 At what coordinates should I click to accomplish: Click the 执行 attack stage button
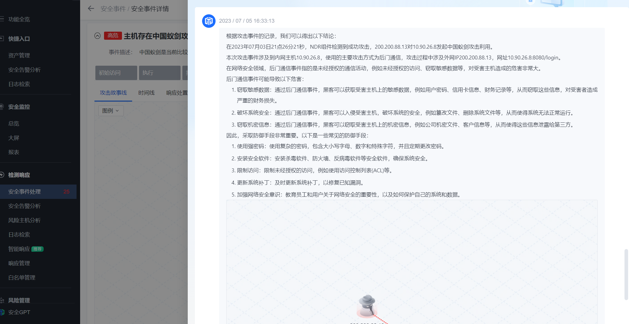click(160, 73)
